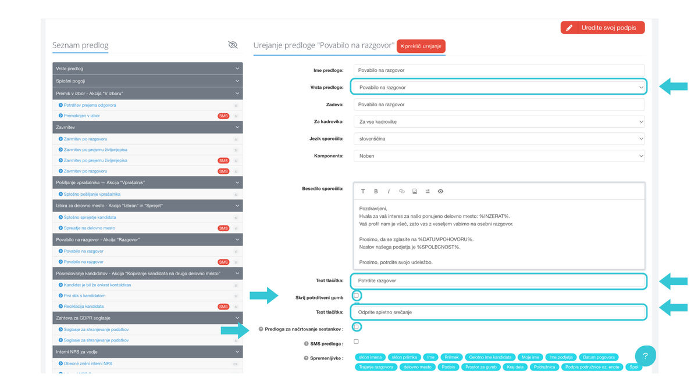The image size is (698, 392).
Task: Toggle bold formatting in message editor
Action: point(376,191)
